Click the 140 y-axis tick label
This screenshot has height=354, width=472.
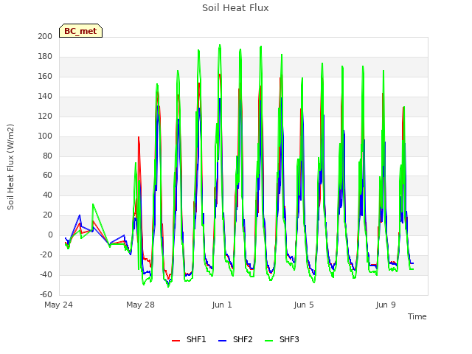tap(45, 96)
